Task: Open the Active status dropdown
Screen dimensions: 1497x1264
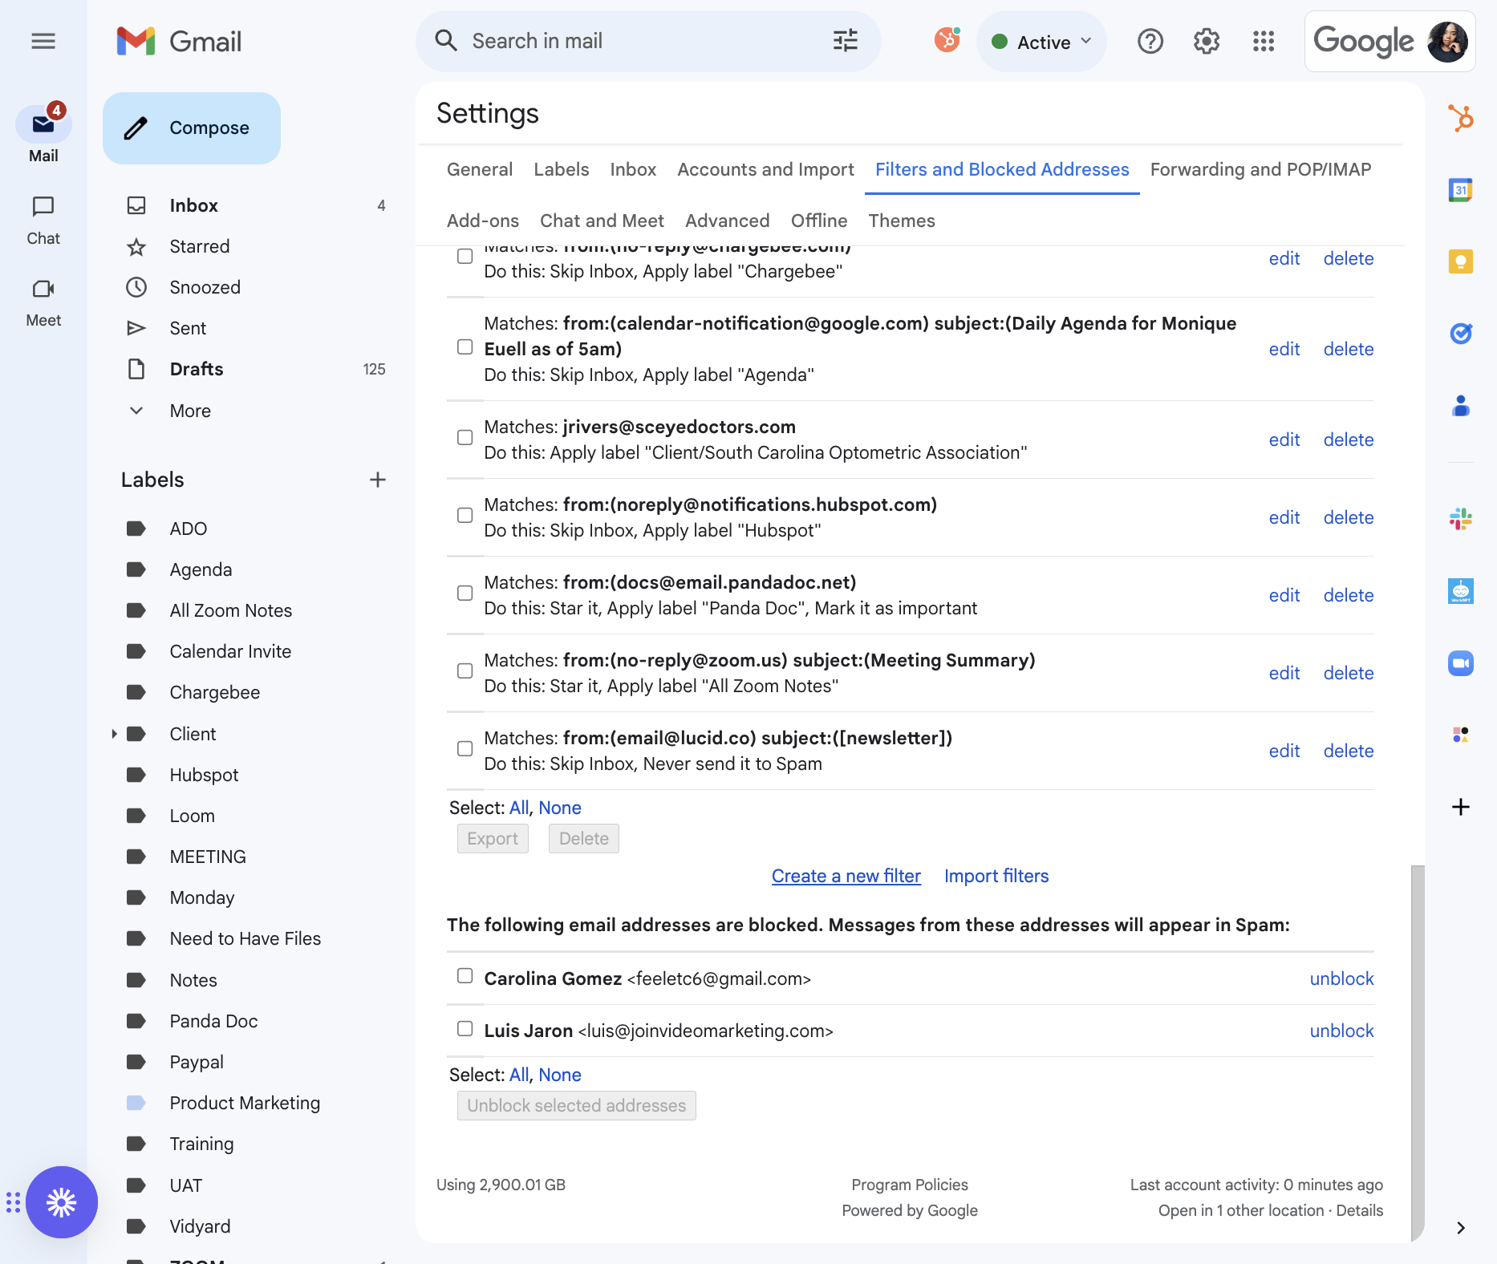Action: coord(1041,42)
